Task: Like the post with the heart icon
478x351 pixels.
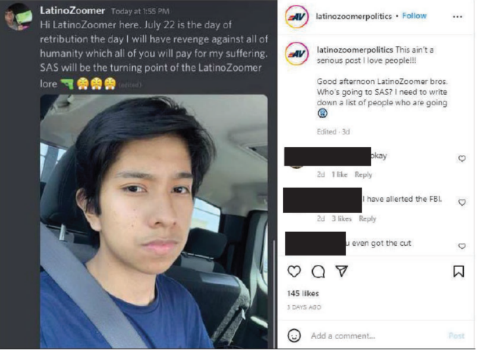Action: pos(294,271)
